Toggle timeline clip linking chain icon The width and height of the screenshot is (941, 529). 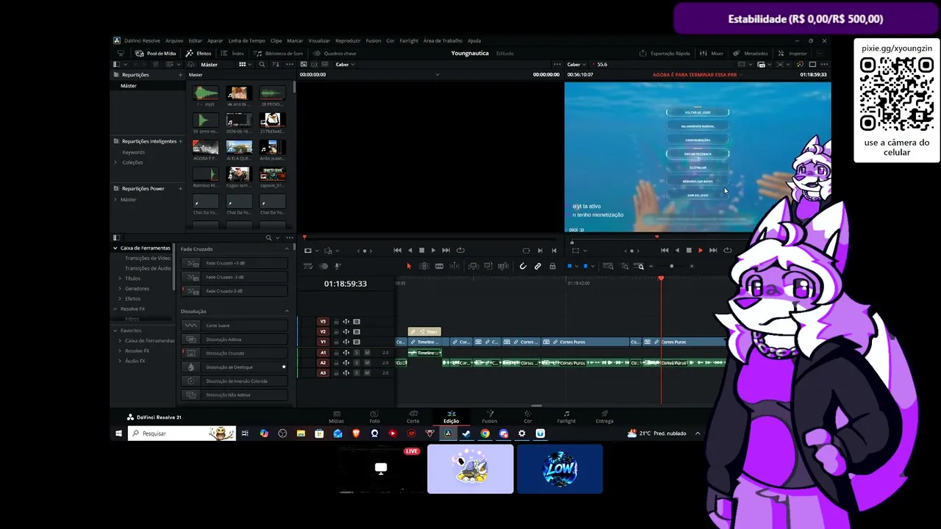pyautogui.click(x=537, y=266)
